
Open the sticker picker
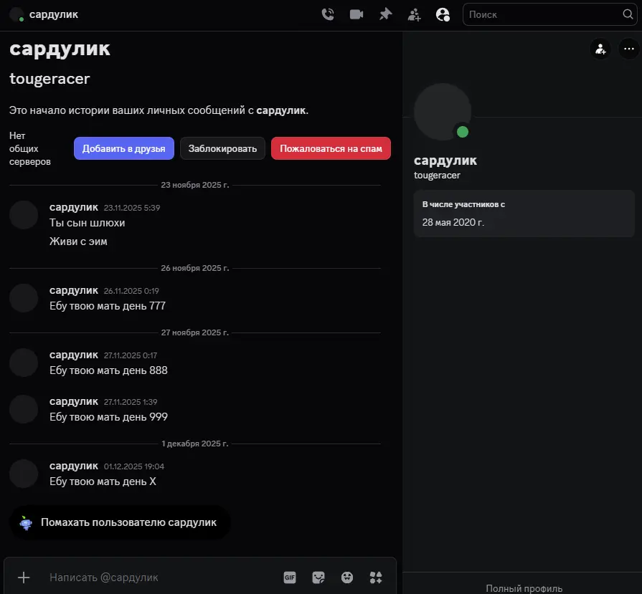[x=318, y=578]
